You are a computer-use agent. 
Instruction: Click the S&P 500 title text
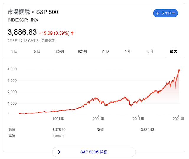[x=47, y=12]
